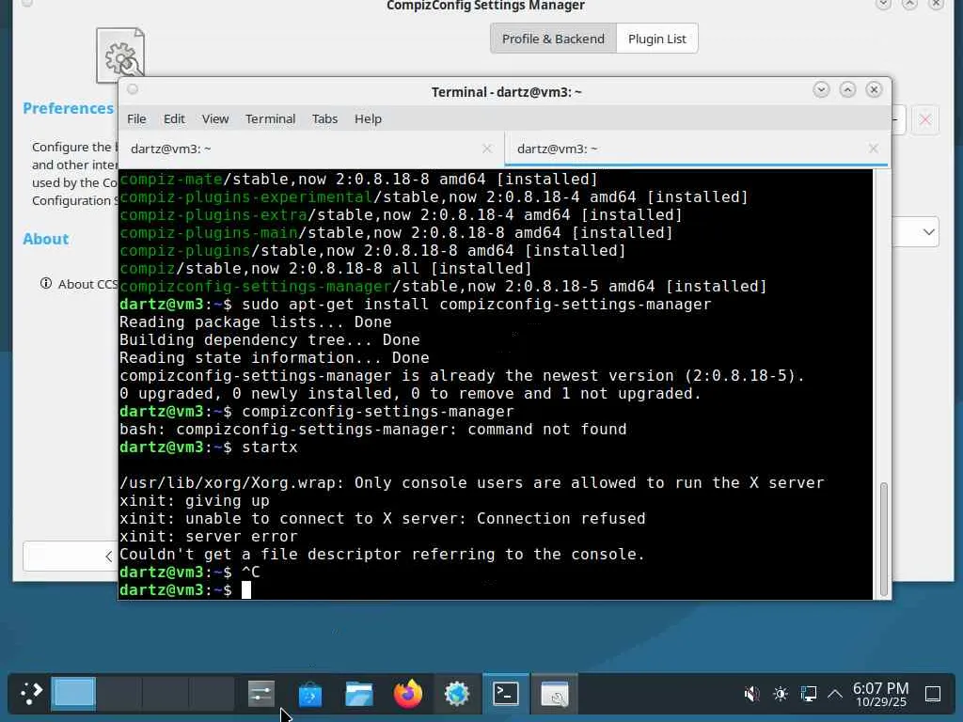The image size is (963, 722).
Task: Click the Preferences heading in CompizConfig
Action: [68, 108]
